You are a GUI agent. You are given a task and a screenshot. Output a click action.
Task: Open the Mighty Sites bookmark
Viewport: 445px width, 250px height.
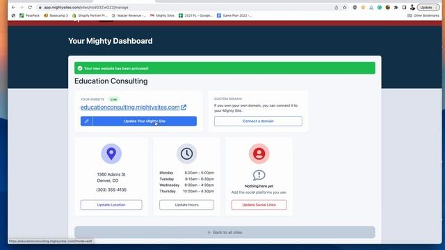(x=162, y=15)
